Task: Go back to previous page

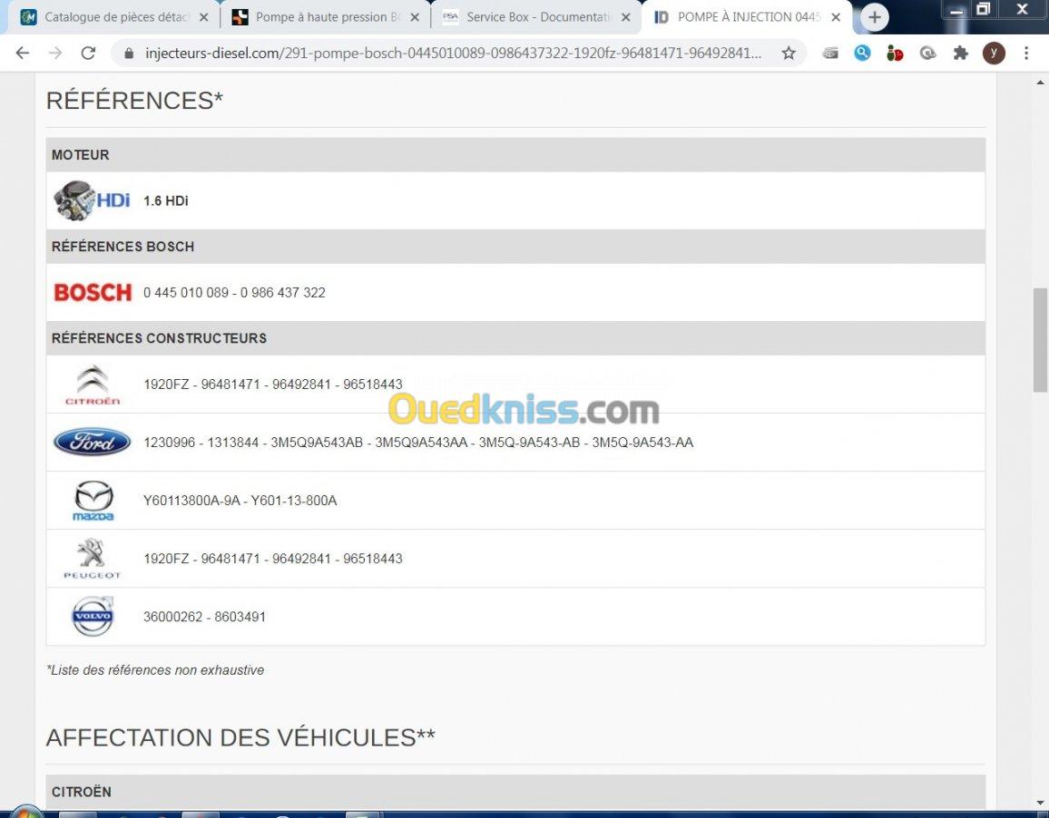Action: [x=22, y=53]
